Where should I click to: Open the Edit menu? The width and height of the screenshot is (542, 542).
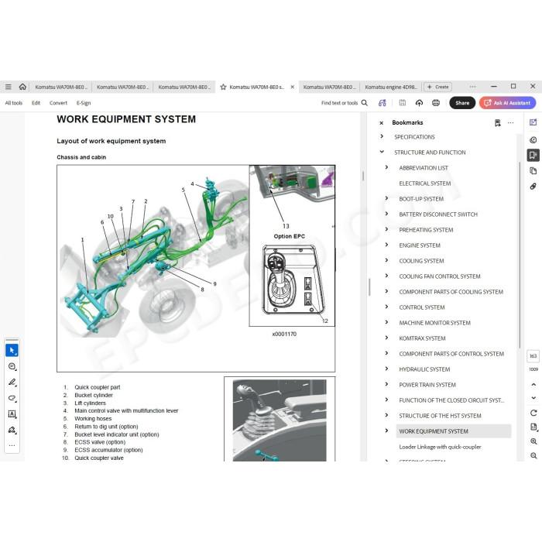36,103
